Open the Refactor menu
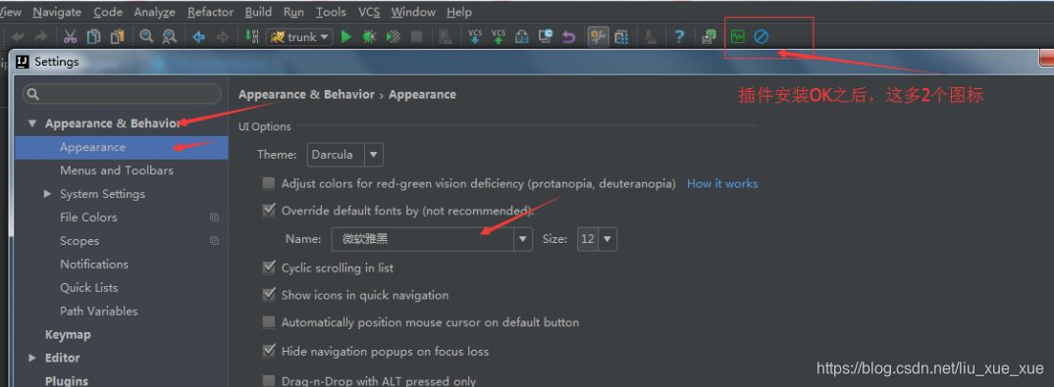 click(210, 12)
